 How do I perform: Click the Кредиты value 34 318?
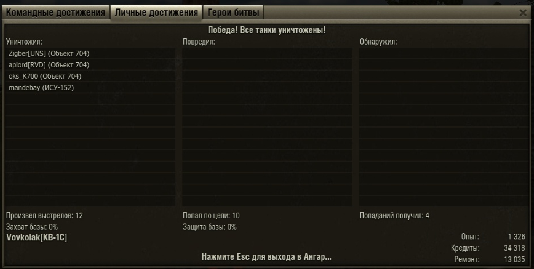515,248
